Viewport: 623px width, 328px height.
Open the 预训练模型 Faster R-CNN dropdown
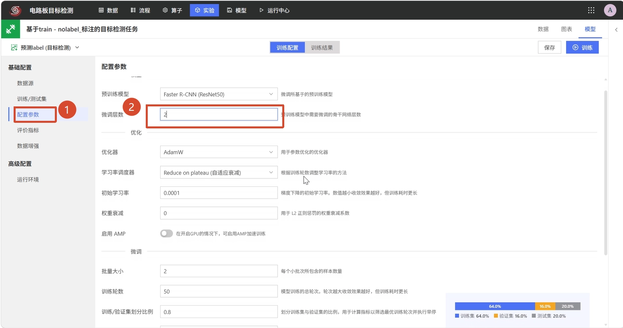click(x=219, y=94)
